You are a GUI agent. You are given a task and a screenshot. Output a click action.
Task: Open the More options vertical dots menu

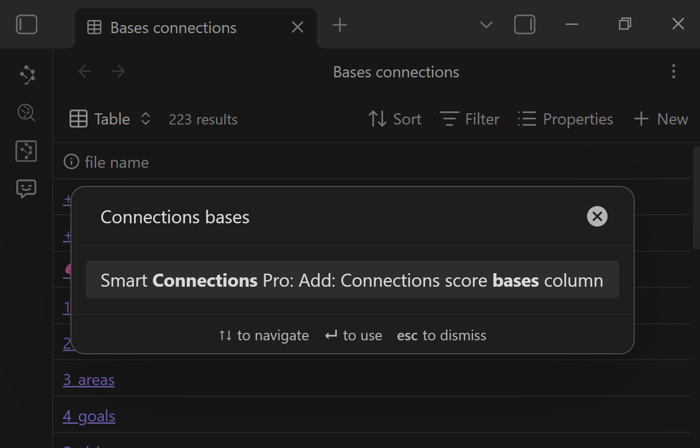(673, 72)
